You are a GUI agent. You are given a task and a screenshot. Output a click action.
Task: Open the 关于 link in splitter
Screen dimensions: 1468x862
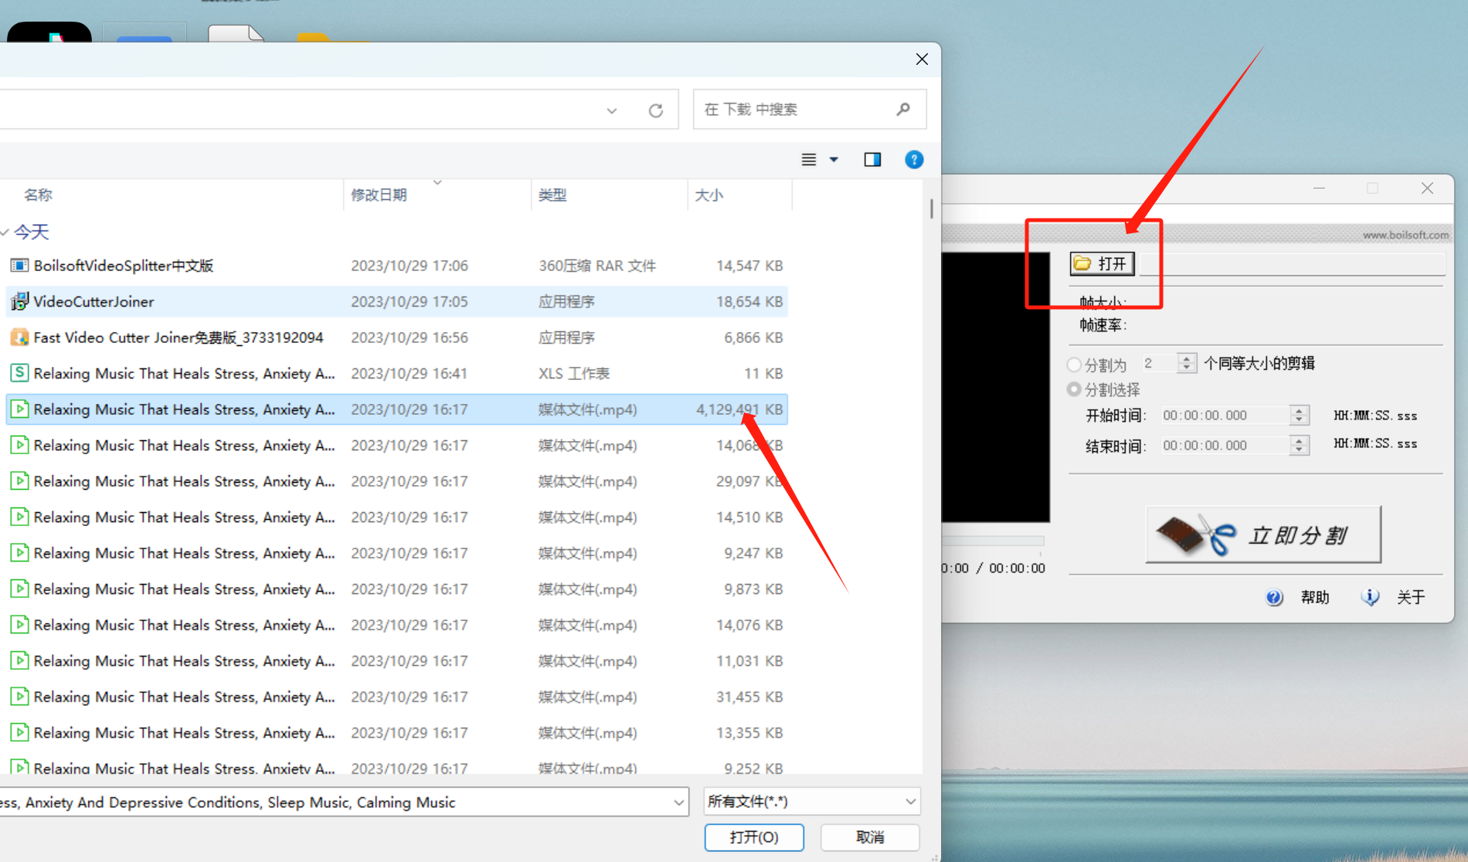point(1411,597)
